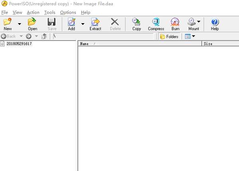Image resolution: width=239 pixels, height=171 pixels.
Task: Click the path address field
Action: 103,36
